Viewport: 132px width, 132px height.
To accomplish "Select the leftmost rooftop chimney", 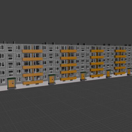I will pos(4,42).
